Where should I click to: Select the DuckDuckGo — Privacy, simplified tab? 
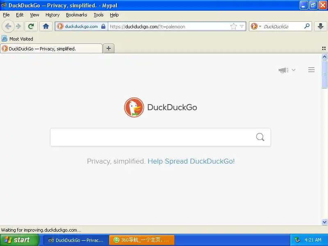(51, 48)
